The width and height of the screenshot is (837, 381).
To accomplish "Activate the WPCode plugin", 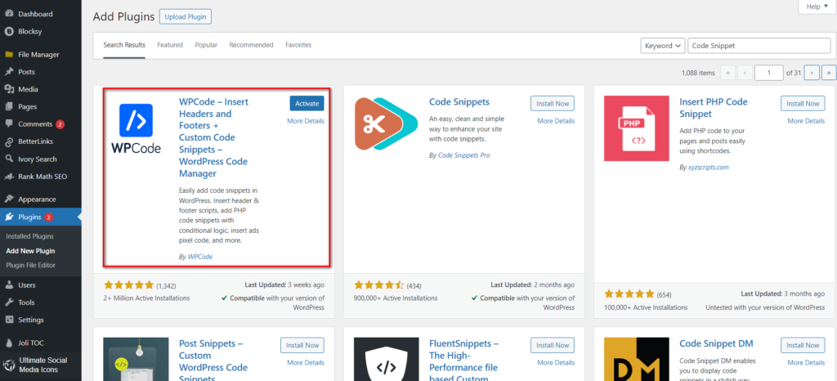I will tap(307, 104).
